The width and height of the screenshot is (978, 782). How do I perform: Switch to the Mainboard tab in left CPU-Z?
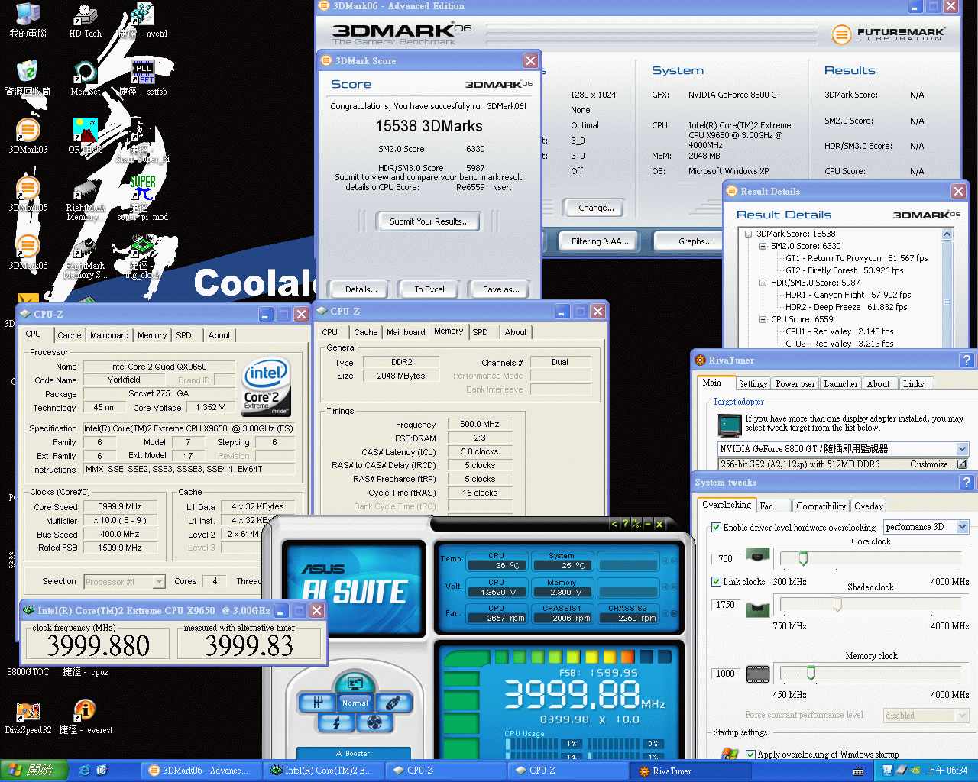[x=109, y=335]
